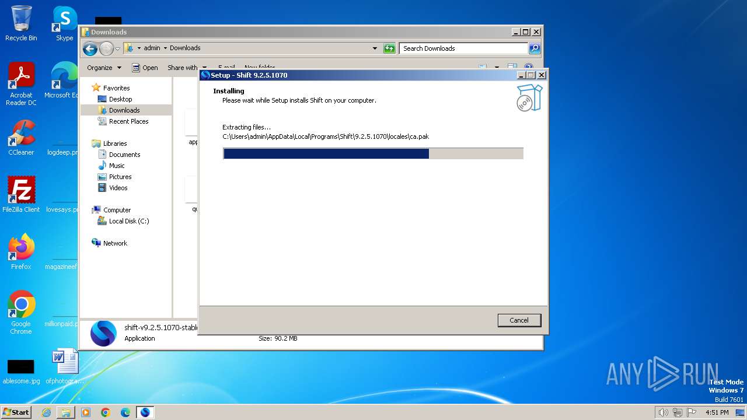
Task: Click Downloads breadcrumb in address bar
Action: pos(185,48)
